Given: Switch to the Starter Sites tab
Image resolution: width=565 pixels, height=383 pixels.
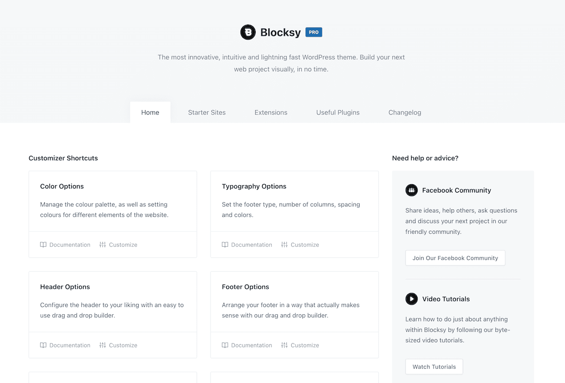Looking at the screenshot, I should [207, 112].
